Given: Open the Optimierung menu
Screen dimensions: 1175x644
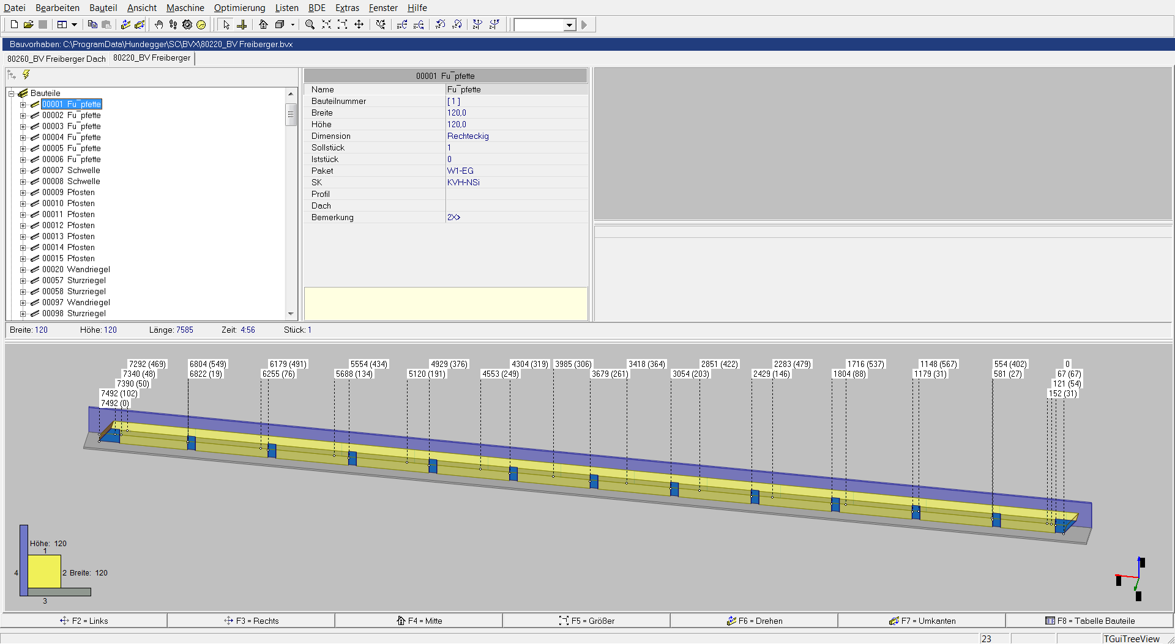Looking at the screenshot, I should 239,8.
